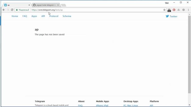Open the Protocol navigation link
This screenshot has width=191, height=107.
[x=54, y=16]
